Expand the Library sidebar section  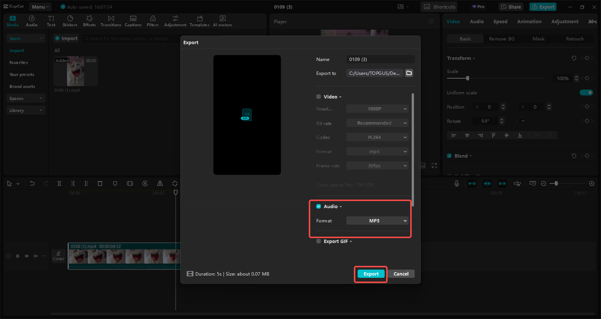tap(26, 111)
